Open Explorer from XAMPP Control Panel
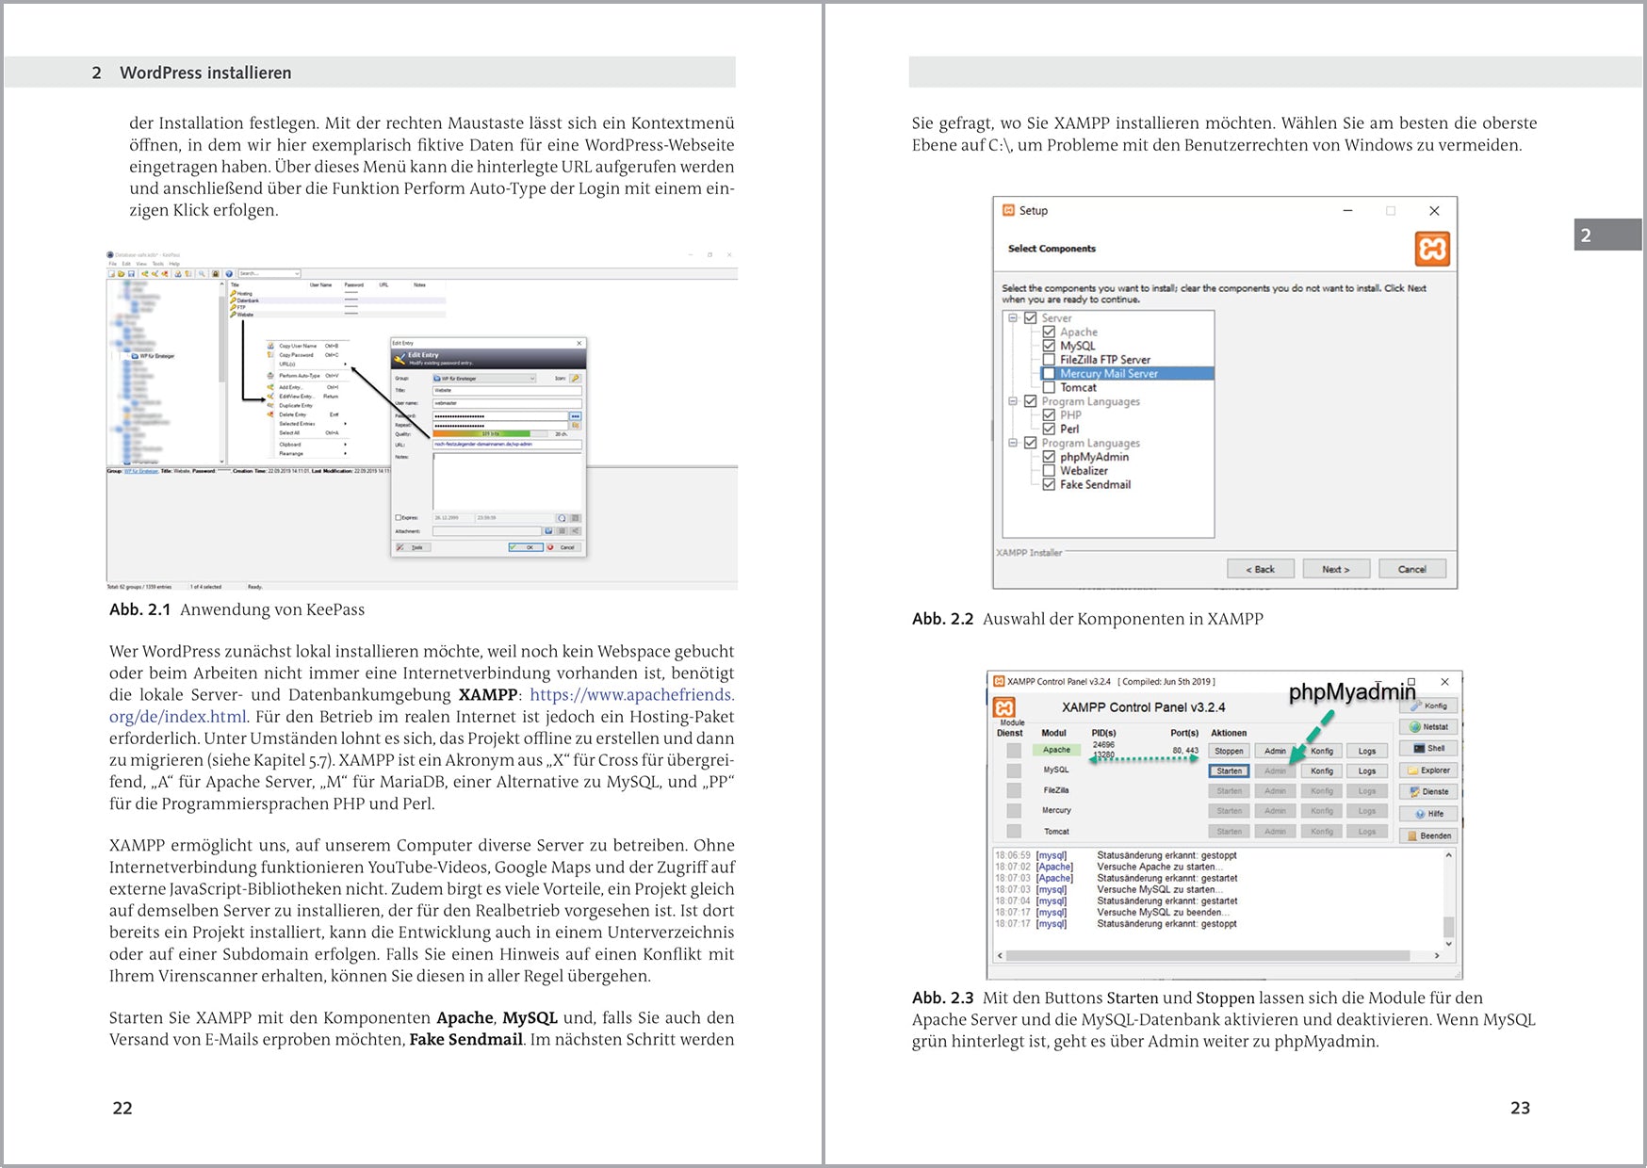 point(1428,771)
